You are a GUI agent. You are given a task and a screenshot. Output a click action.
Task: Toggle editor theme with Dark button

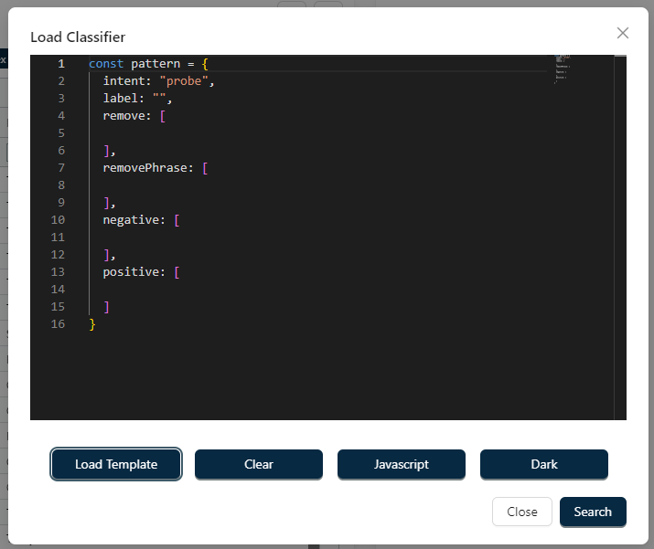(544, 464)
